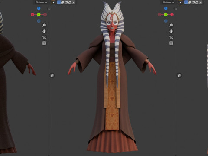Choose the Invert Selection mode in the right viewport

pyautogui.click(x=197, y=2)
